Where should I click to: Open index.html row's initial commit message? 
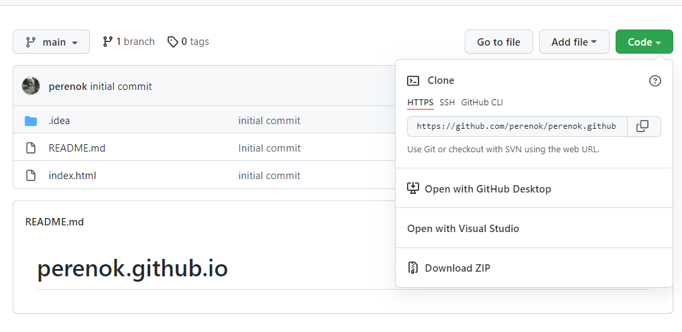click(x=269, y=176)
